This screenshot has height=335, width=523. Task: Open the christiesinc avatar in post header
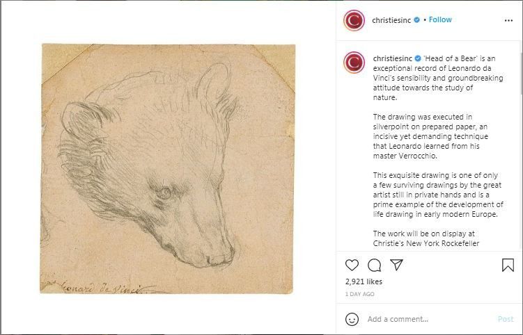pos(354,21)
